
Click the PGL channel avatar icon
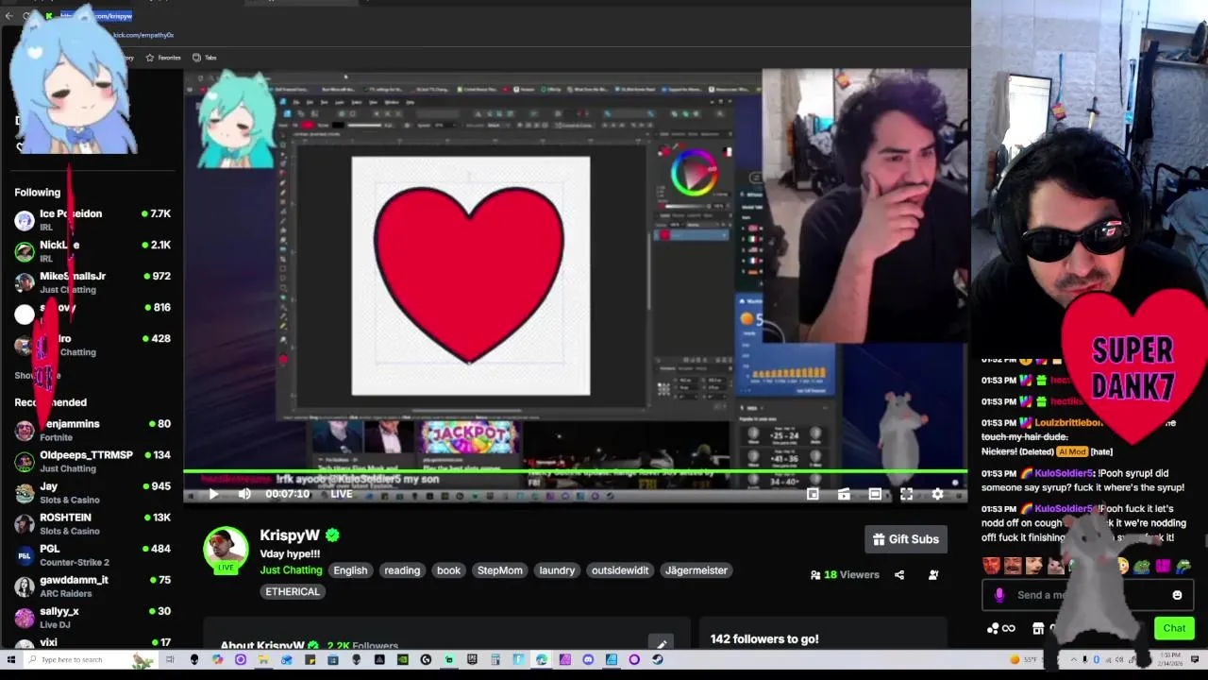tap(25, 555)
